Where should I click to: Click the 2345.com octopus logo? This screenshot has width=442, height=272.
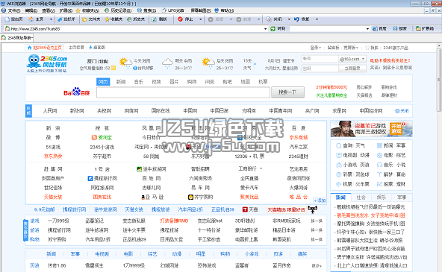(x=47, y=63)
